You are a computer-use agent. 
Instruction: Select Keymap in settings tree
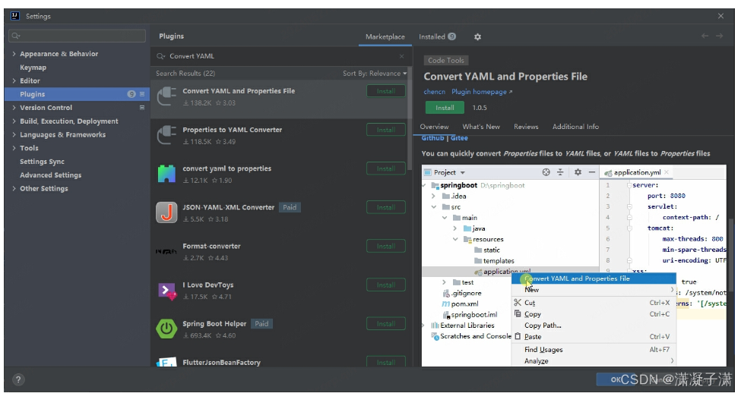pos(33,68)
